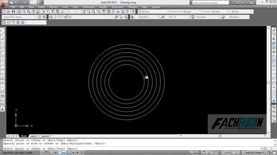The height and width of the screenshot is (155, 277).
Task: Open the ByColor plot style dropdown
Action: pyautogui.click(x=241, y=12)
